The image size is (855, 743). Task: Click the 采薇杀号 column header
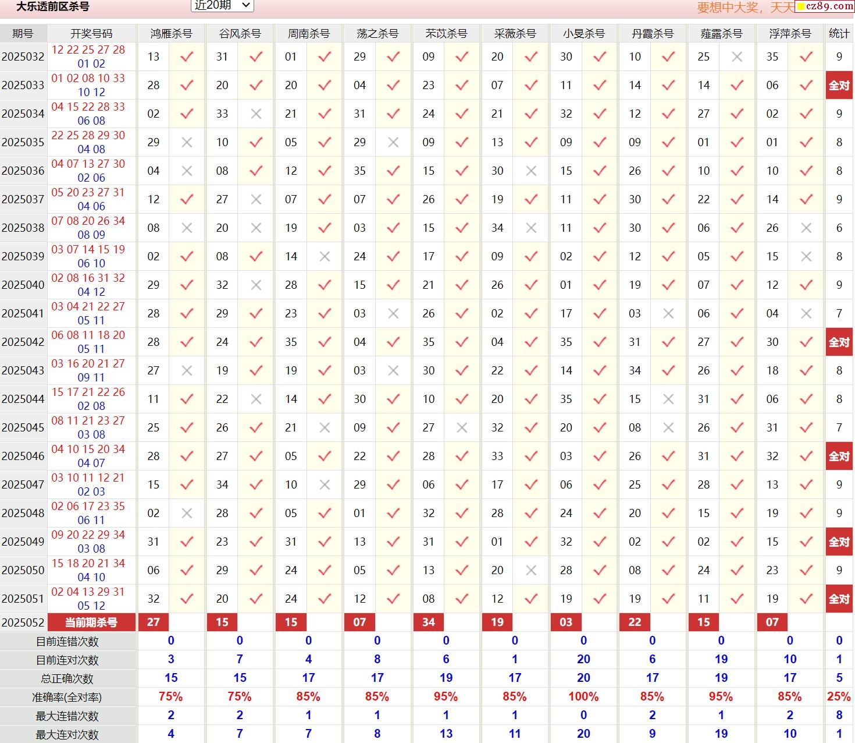pyautogui.click(x=515, y=33)
